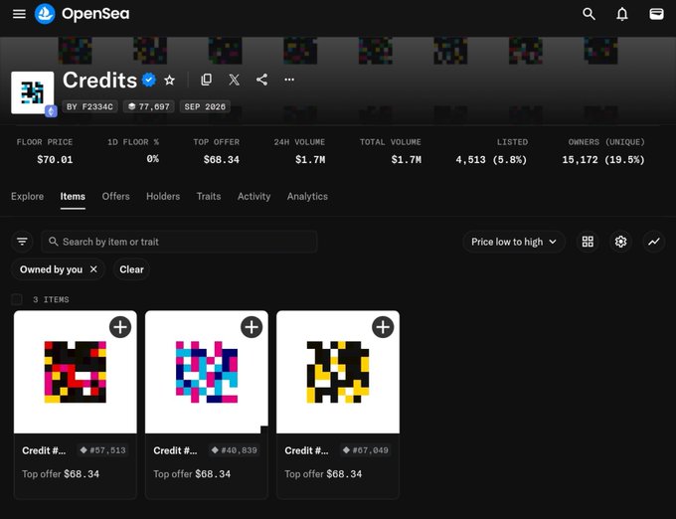Click the #40,839 rarity rank badge
The width and height of the screenshot is (676, 519).
(234, 450)
